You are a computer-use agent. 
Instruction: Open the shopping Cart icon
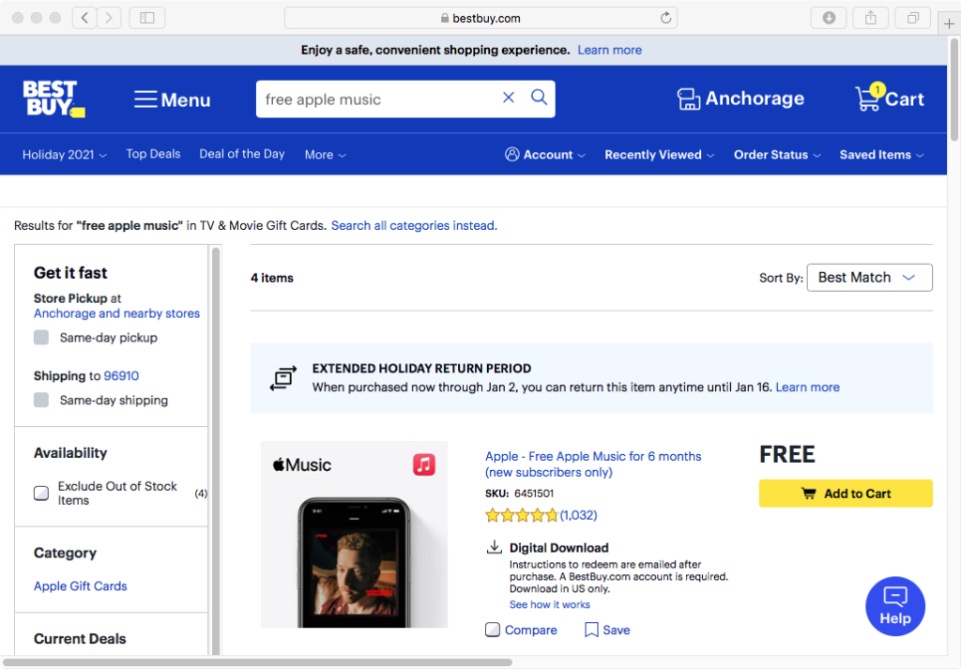(868, 99)
